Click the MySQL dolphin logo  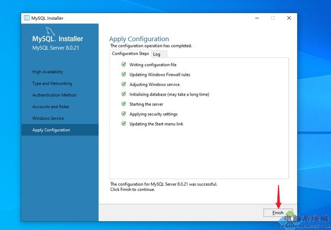pos(50,31)
